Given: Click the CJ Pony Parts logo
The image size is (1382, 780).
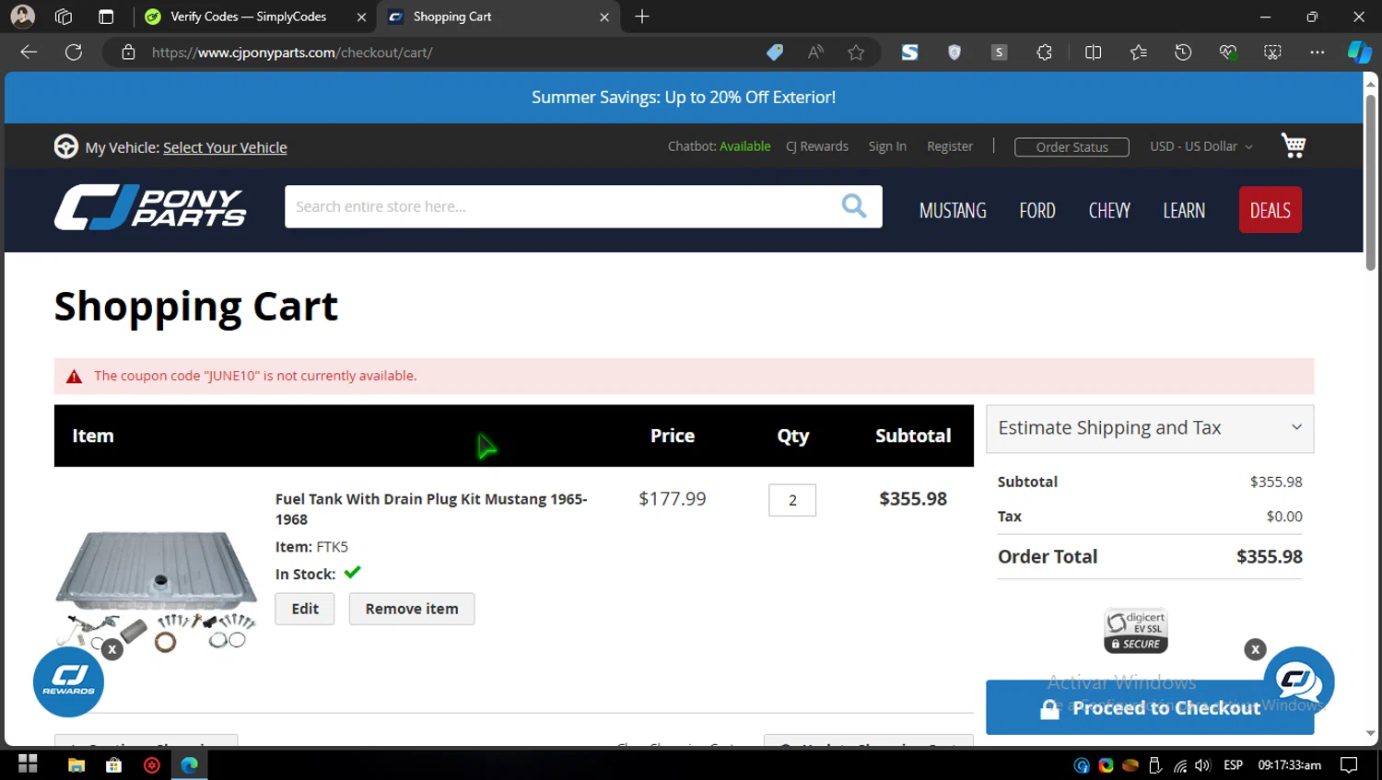Looking at the screenshot, I should (x=150, y=207).
